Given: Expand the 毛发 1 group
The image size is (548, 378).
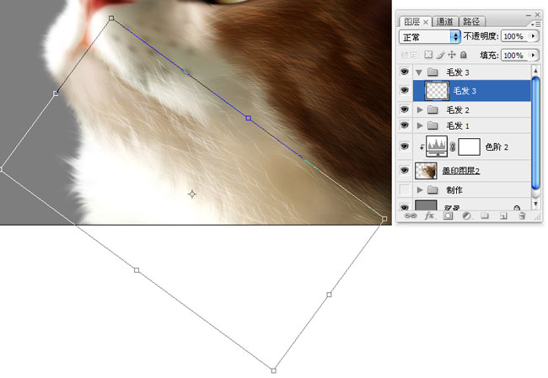Looking at the screenshot, I should point(421,125).
